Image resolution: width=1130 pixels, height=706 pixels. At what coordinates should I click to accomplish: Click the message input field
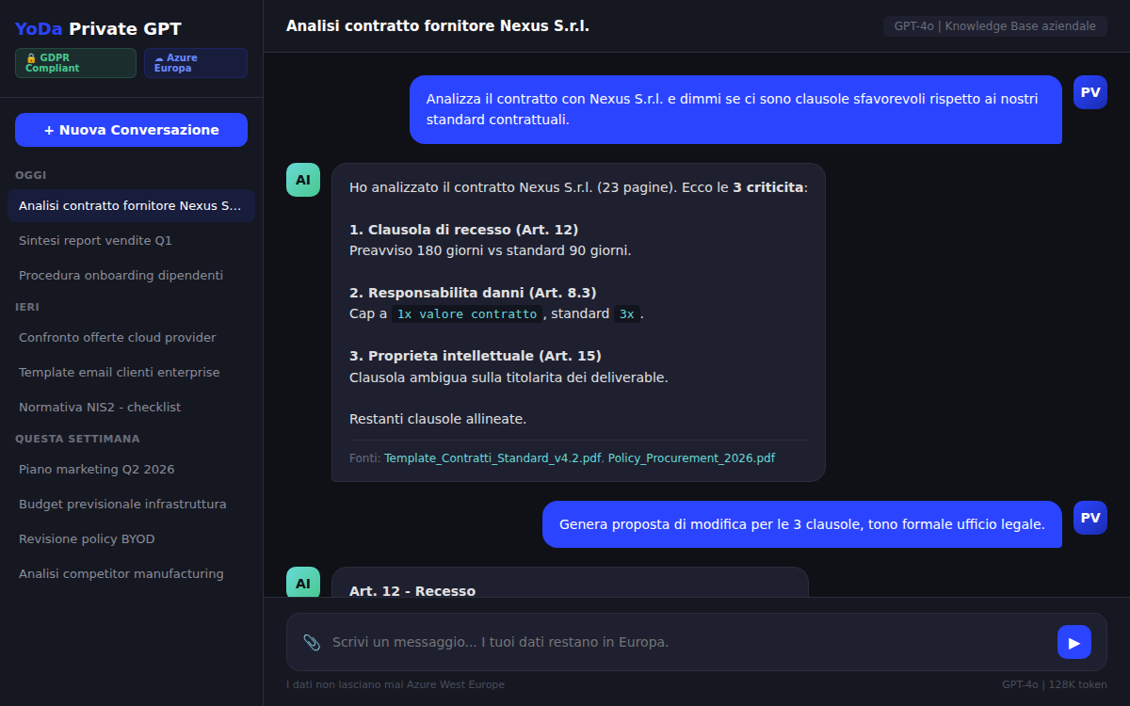[x=687, y=642]
